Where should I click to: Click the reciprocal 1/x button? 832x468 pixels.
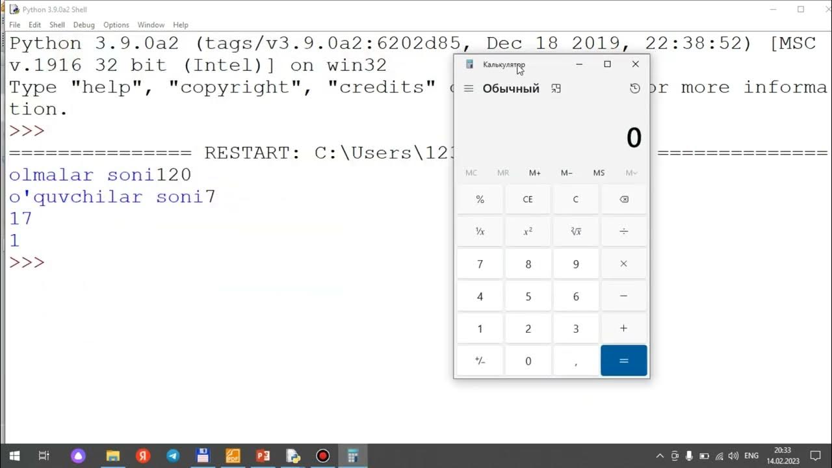[480, 231]
